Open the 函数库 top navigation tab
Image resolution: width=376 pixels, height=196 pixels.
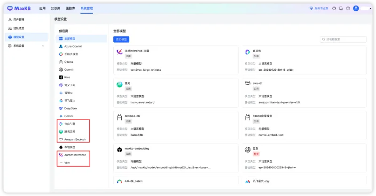coord(70,8)
